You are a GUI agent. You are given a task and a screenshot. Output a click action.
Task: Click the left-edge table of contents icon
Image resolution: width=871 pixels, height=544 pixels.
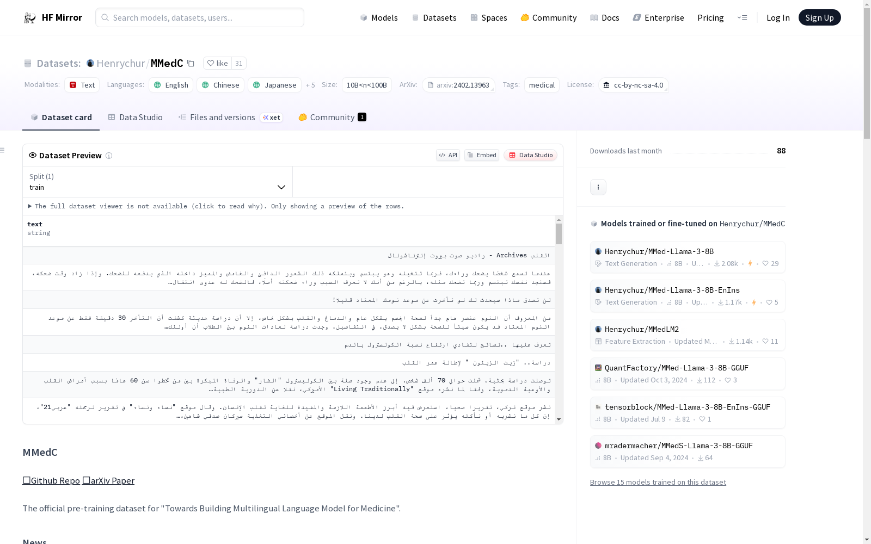[x=3, y=150]
